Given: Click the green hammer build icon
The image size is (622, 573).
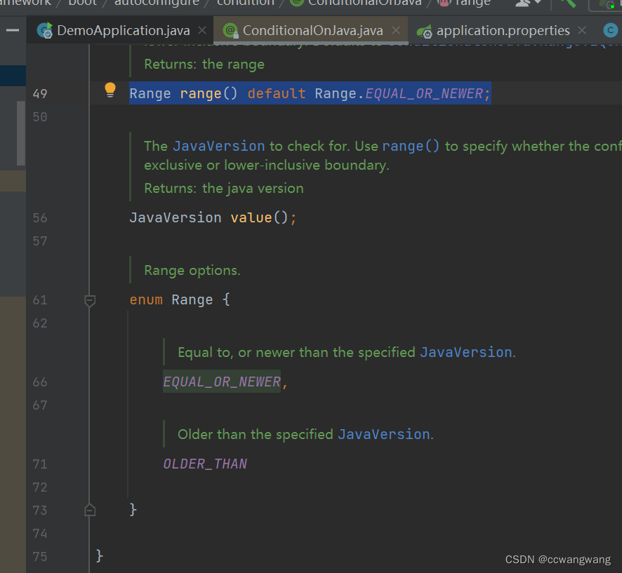Looking at the screenshot, I should (x=568, y=4).
